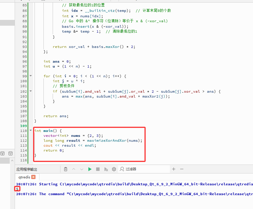Clear the application output pane
This screenshot has width=253, height=209.
(66, 169)
